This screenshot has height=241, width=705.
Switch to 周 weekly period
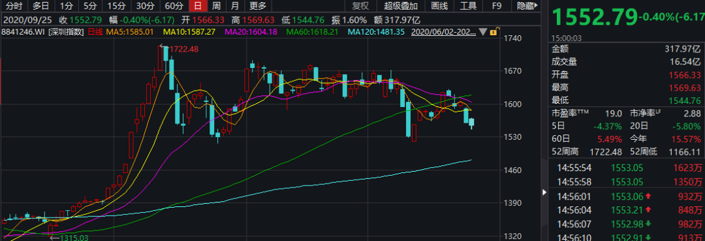pyautogui.click(x=216, y=6)
